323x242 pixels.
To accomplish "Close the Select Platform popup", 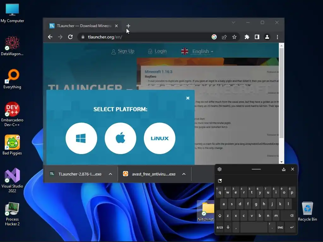I will coord(188,98).
